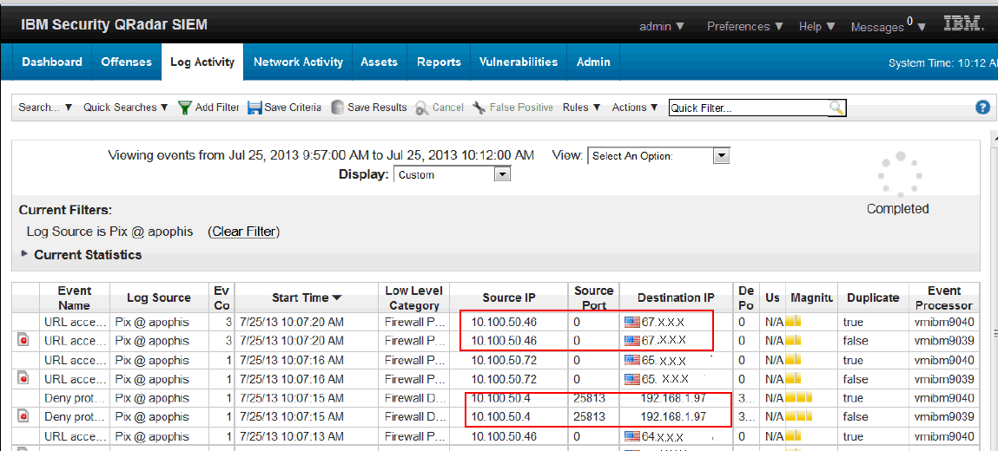
Task: Click the Save Criteria floppy disk icon
Action: click(254, 108)
